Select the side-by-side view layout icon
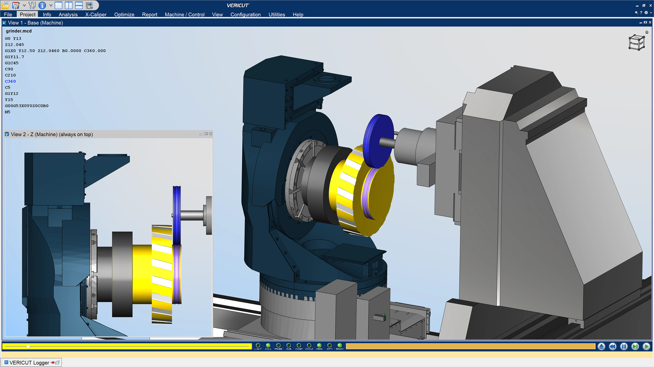This screenshot has width=654, height=367. pos(68,5)
